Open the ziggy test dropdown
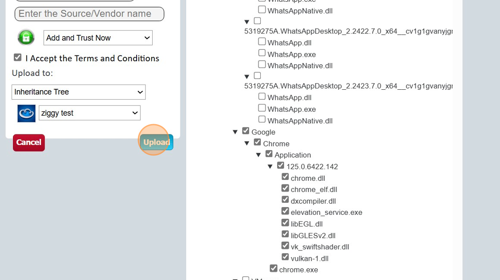The width and height of the screenshot is (500, 280). click(89, 113)
